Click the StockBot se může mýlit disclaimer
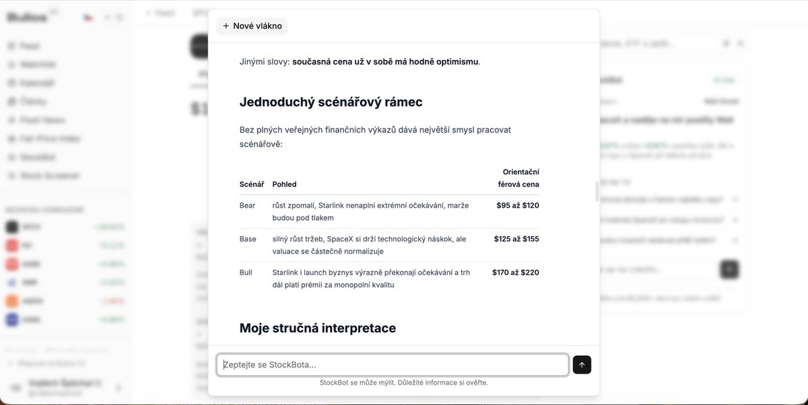This screenshot has width=808, height=405. tap(404, 383)
